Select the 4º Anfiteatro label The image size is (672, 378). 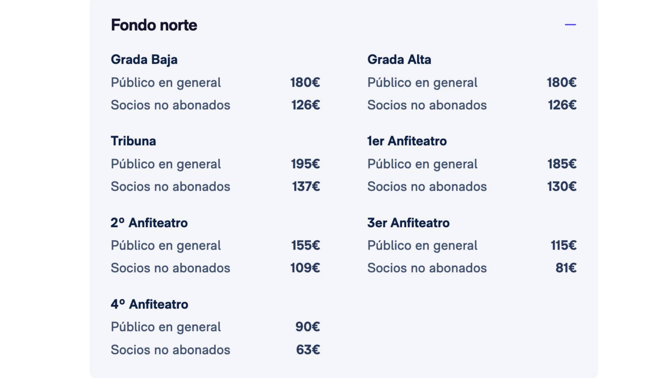[149, 304]
